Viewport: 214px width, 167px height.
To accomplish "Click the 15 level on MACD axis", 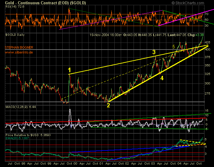I will coord(206,110).
